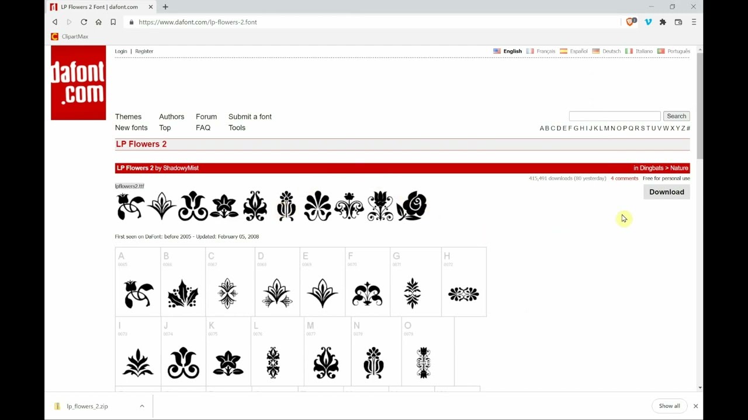Click the Register link
The image size is (748, 420).
[144, 51]
